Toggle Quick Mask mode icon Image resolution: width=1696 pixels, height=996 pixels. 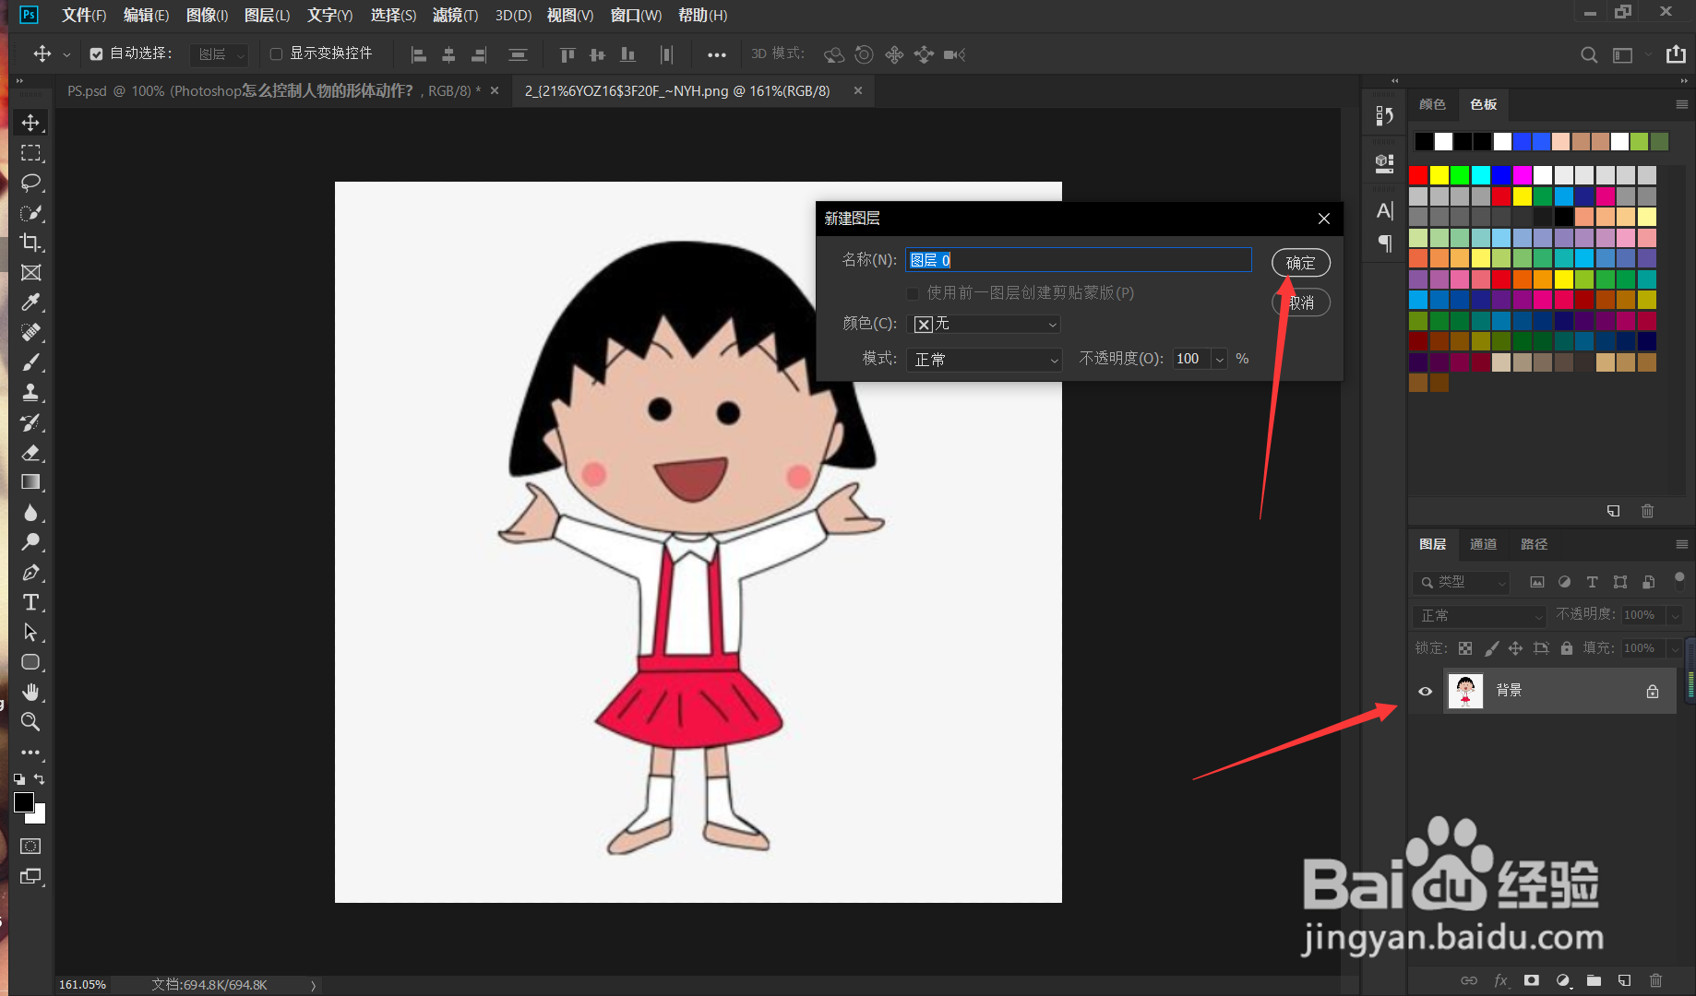pos(30,846)
